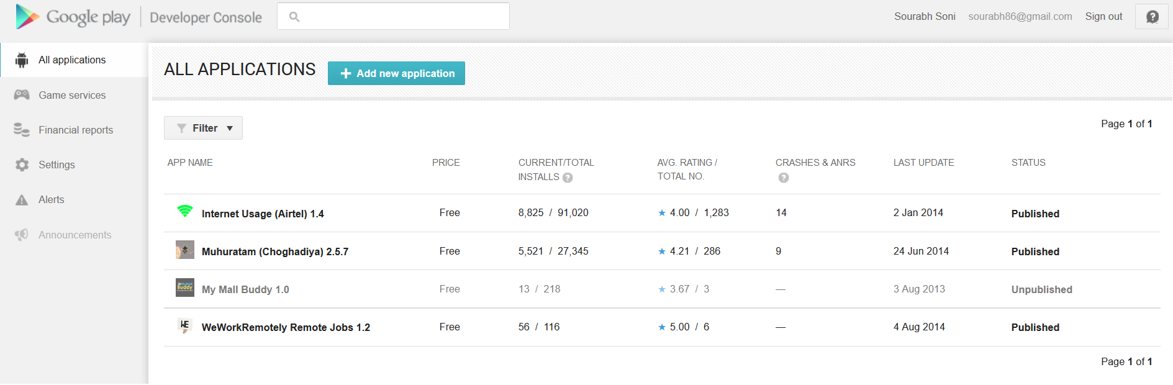Viewport: 1173px width, 385px height.
Task: Focus the top search field
Action: tap(397, 17)
